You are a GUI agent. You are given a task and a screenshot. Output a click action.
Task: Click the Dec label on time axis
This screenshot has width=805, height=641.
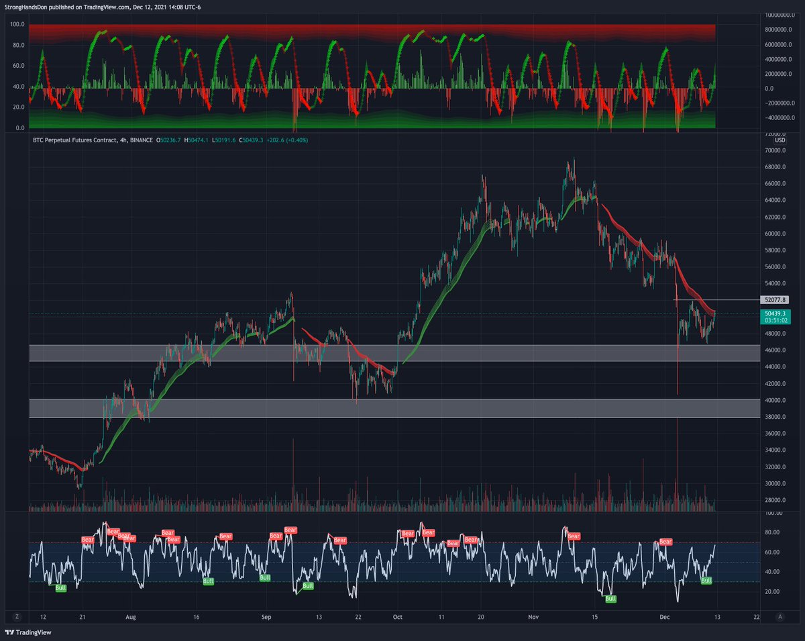[664, 616]
